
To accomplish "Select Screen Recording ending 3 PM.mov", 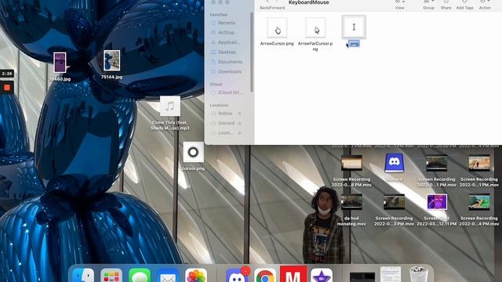I will [394, 202].
